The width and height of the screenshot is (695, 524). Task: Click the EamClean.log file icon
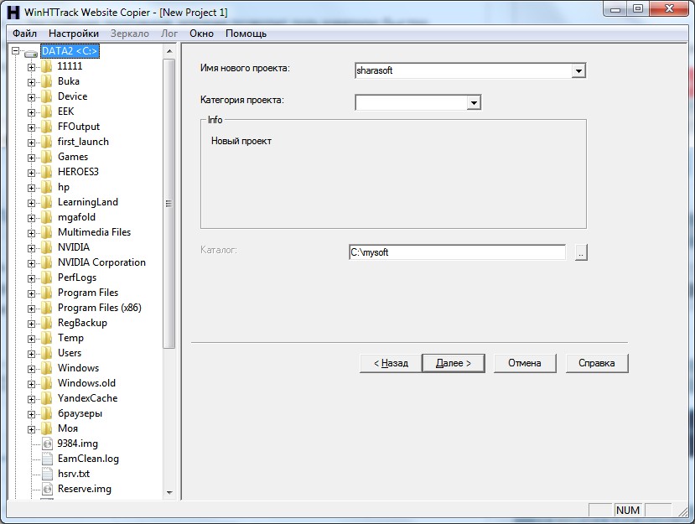[x=48, y=459]
